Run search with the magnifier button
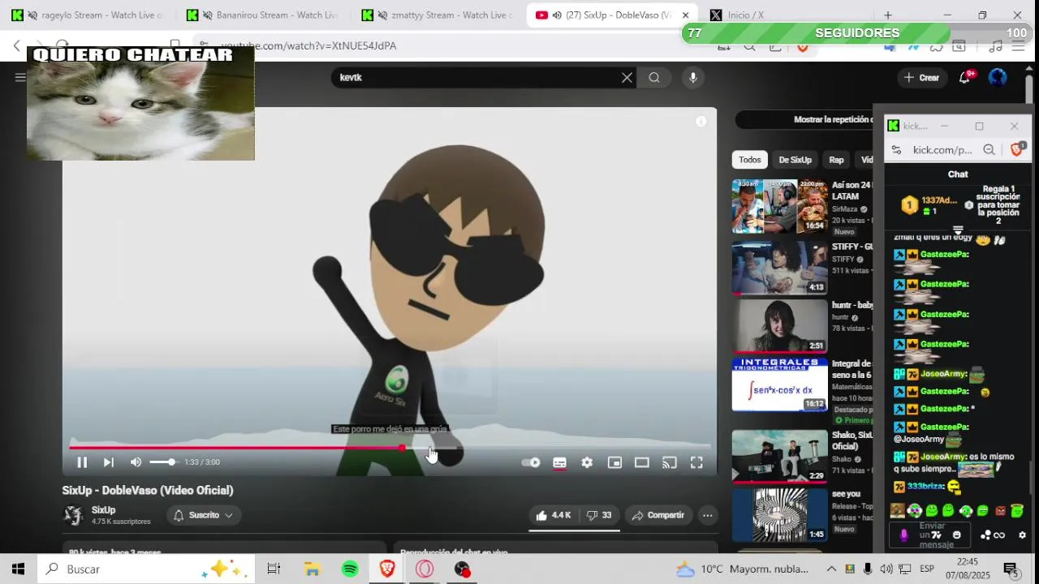Viewport: 1039px width, 584px height. 654,78
